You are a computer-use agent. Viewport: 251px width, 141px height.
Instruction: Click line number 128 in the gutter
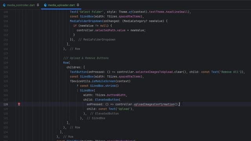5,105
